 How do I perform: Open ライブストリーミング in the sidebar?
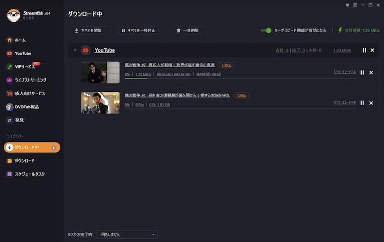pyautogui.click(x=30, y=80)
